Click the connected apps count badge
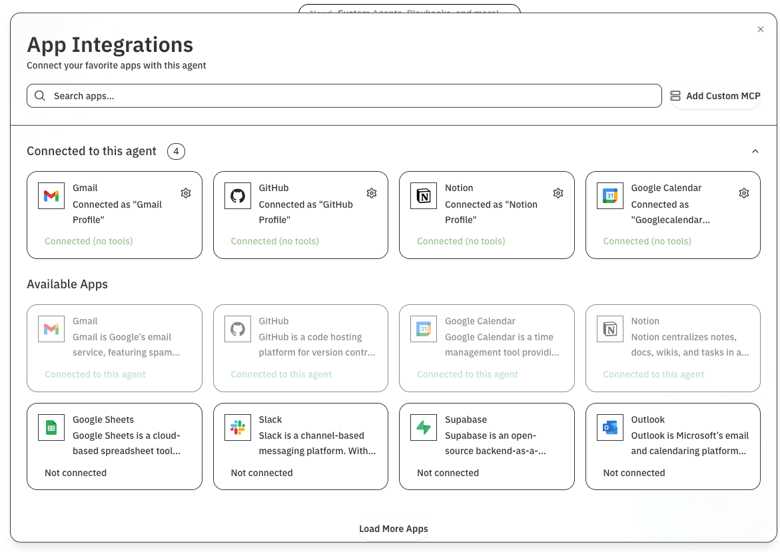 click(176, 152)
